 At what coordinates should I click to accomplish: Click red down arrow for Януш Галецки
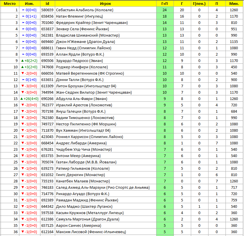[x=23, y=111]
